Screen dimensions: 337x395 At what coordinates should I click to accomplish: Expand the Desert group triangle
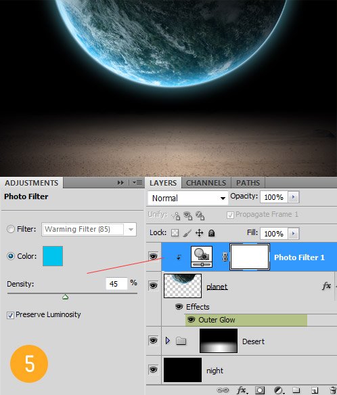168,341
